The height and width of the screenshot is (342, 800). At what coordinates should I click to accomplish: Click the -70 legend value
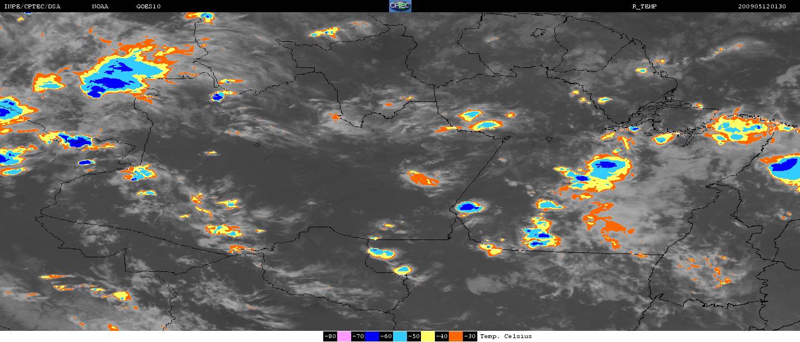coord(358,336)
